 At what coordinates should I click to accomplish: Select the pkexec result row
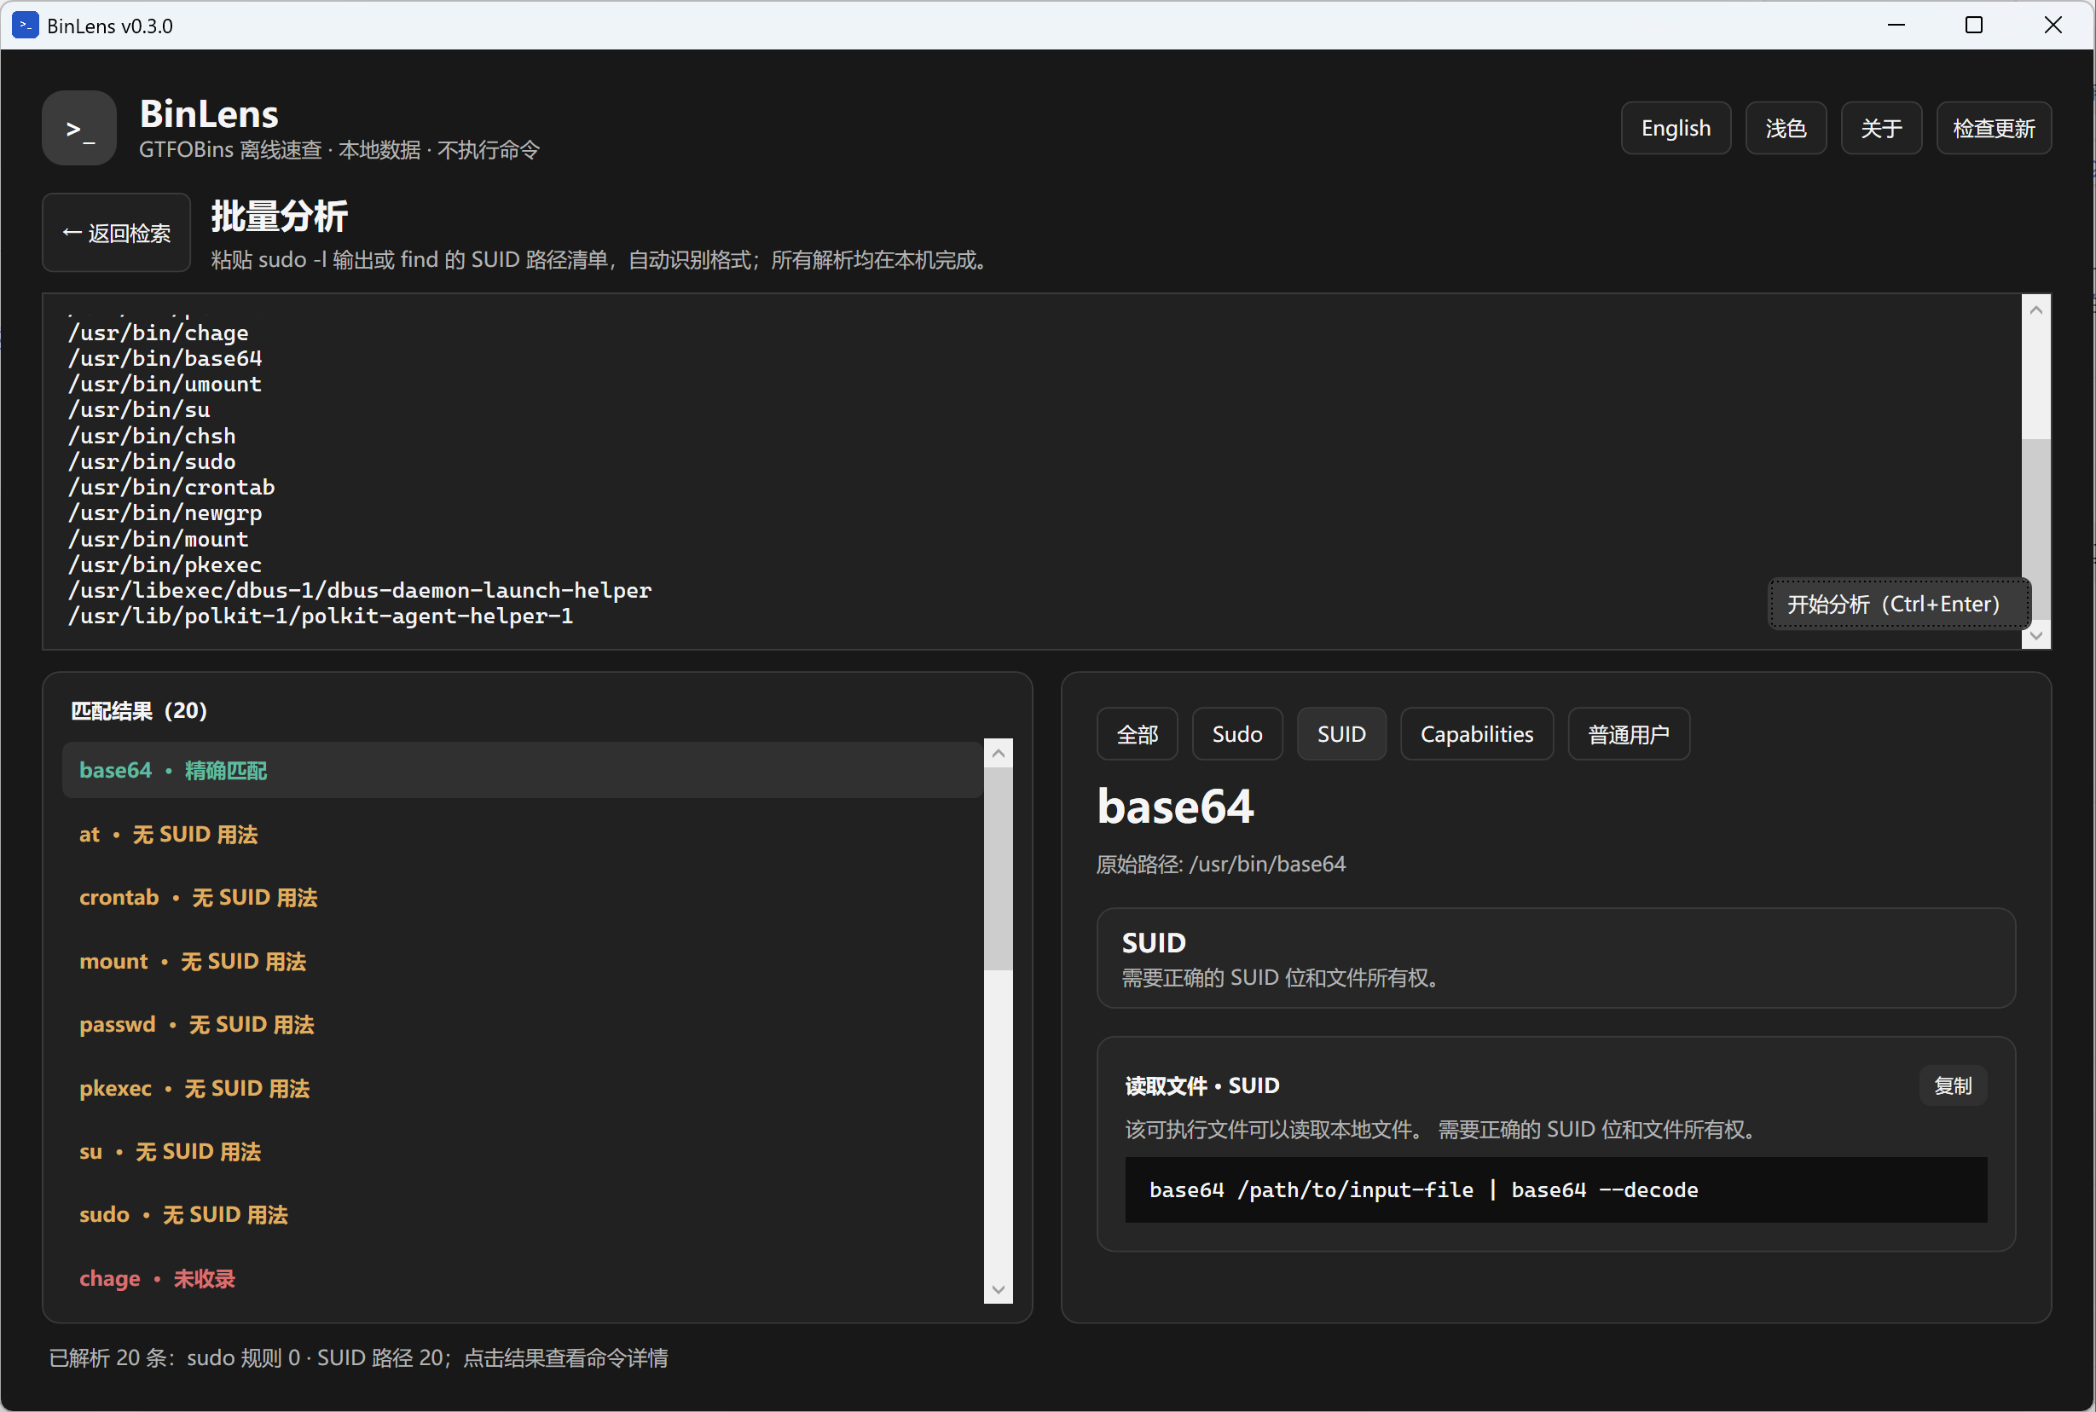pos(522,1088)
